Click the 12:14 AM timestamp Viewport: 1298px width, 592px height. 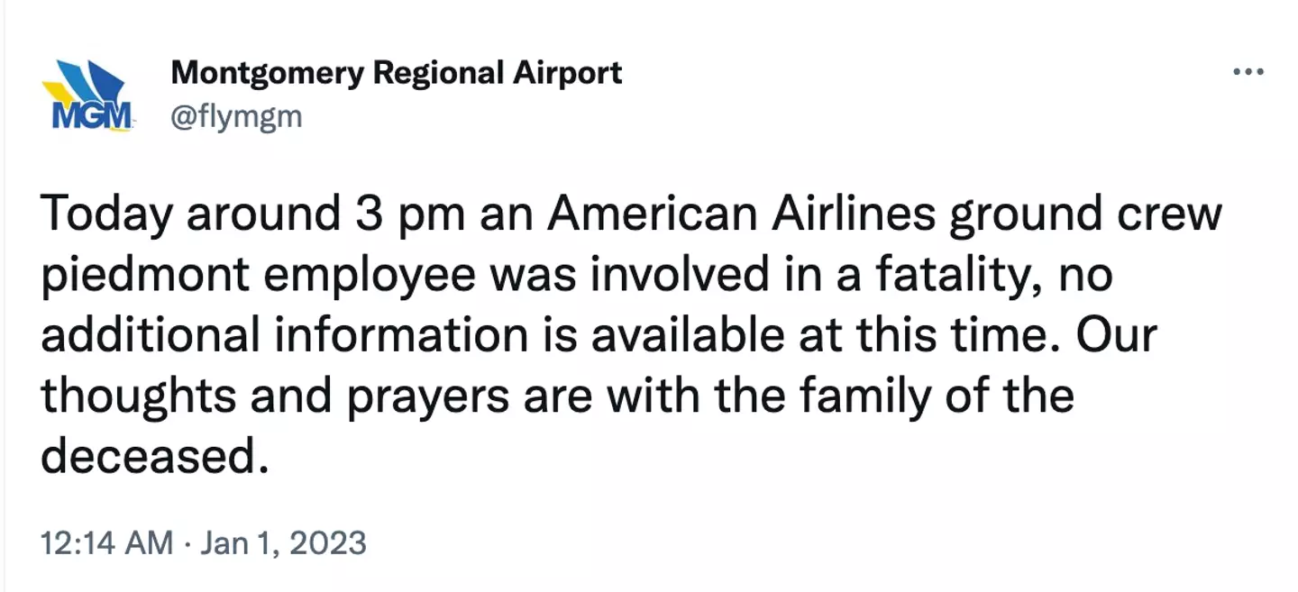[106, 542]
